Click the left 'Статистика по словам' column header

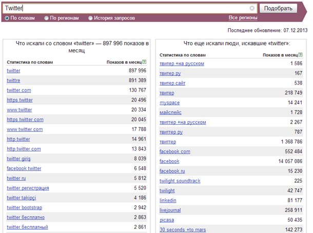(30, 62)
